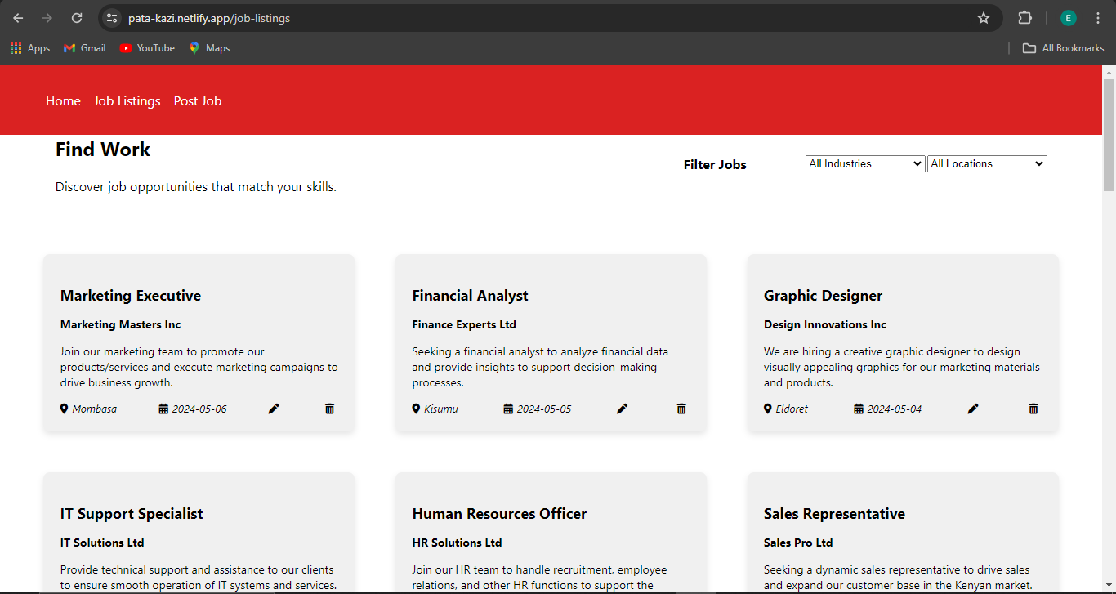1116x594 pixels.
Task: Expand the All Industries filter dropdown
Action: coord(864,163)
